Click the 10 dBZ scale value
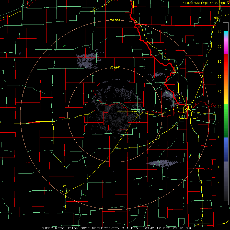 pos(220,137)
